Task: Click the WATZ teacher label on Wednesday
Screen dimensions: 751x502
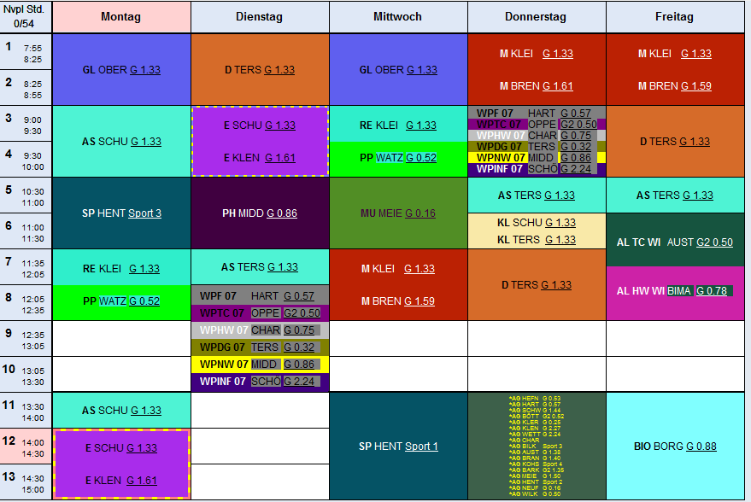Action: (x=389, y=158)
